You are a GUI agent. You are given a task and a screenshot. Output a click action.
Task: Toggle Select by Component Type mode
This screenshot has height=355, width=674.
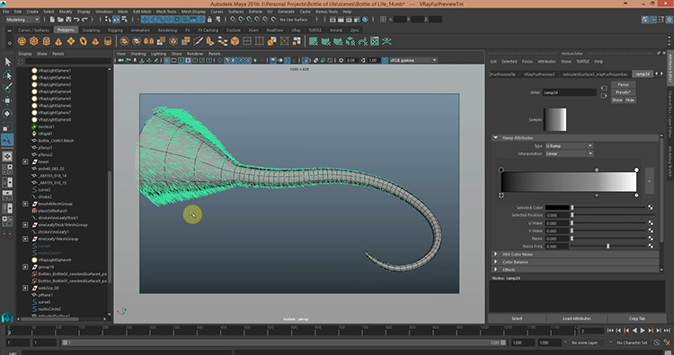(124, 20)
